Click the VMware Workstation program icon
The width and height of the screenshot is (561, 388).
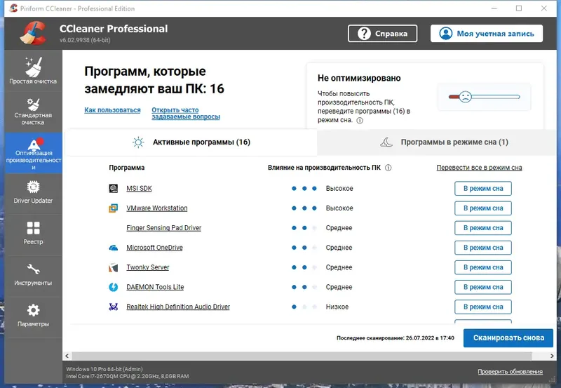114,208
